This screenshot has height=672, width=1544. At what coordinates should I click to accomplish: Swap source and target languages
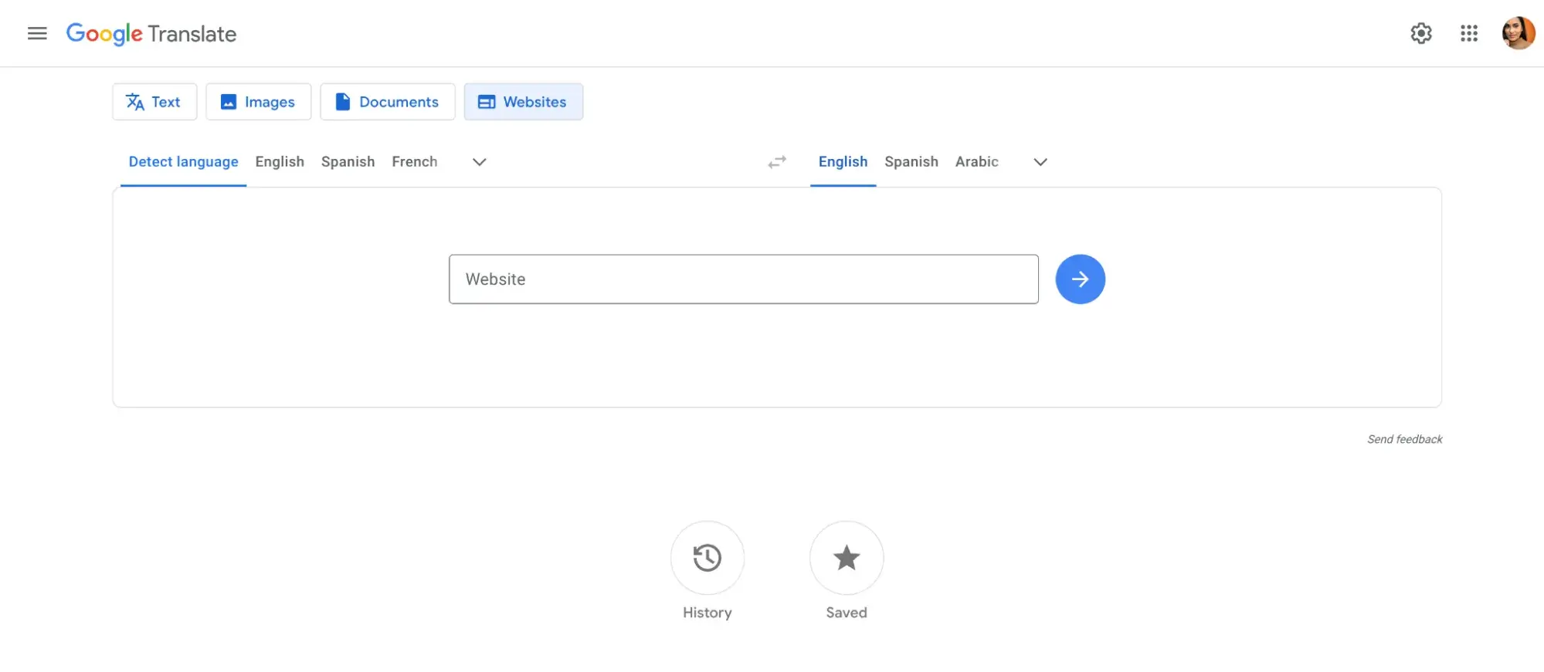point(777,162)
